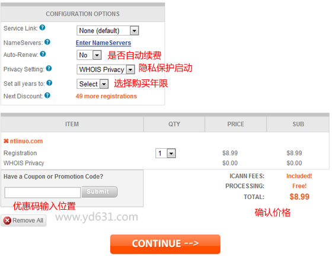The width and height of the screenshot is (332, 256).
Task: Remove ntlinuo.com with the orange X icon
Action: pyautogui.click(x=6, y=141)
